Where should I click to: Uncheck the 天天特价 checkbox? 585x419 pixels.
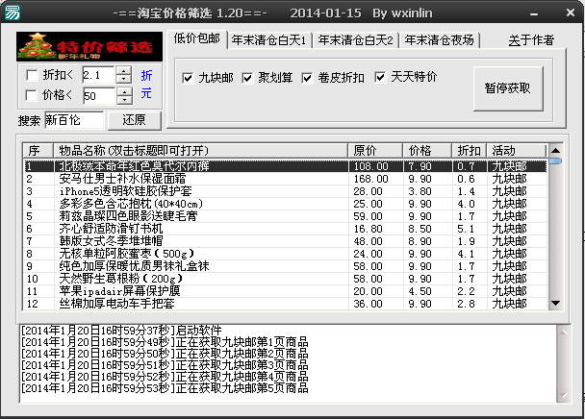380,77
